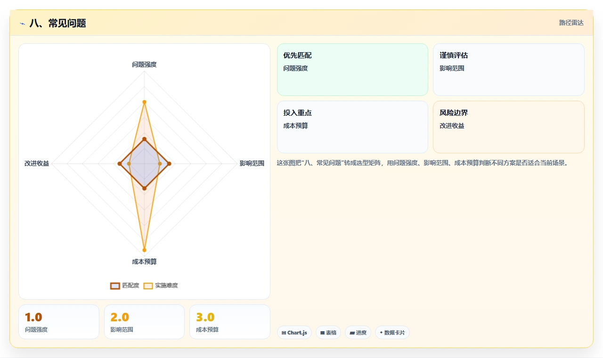
Task: Click the 实施难度 legend color box
Action: point(148,286)
